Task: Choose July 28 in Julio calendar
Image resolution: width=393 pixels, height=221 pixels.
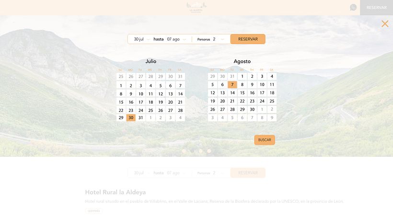Action: pos(181,110)
